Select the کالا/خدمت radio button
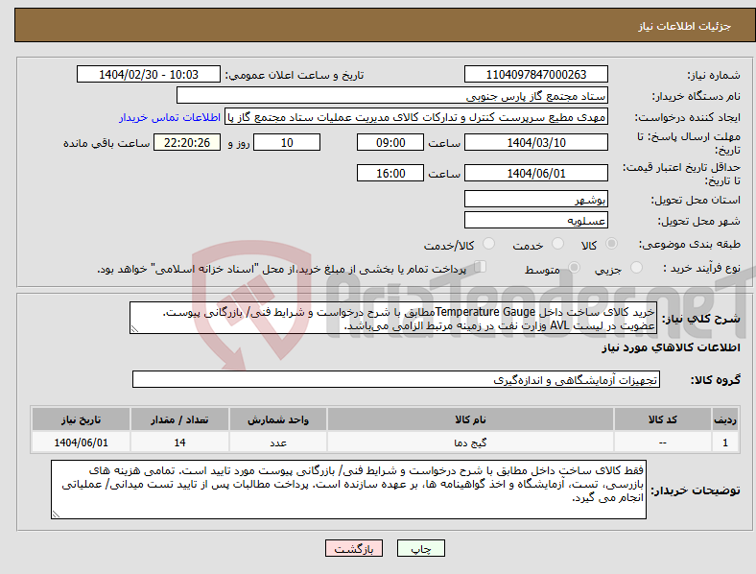This screenshot has height=574, width=756. [x=488, y=244]
